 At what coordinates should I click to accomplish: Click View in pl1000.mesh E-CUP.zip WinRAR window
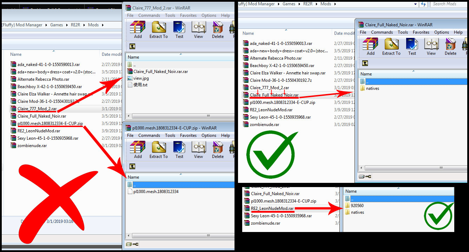(199, 150)
